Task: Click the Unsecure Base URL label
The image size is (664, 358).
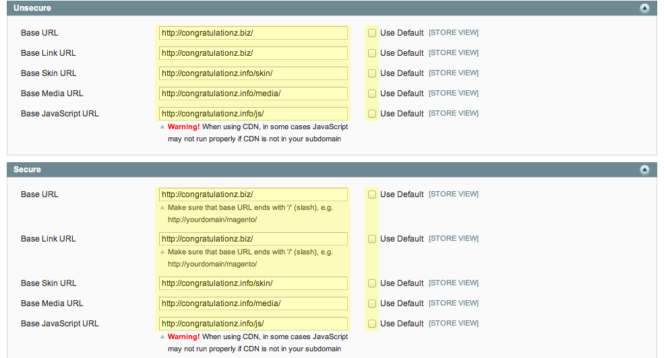Action: (39, 33)
